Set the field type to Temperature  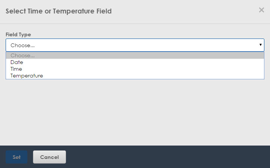(135, 76)
